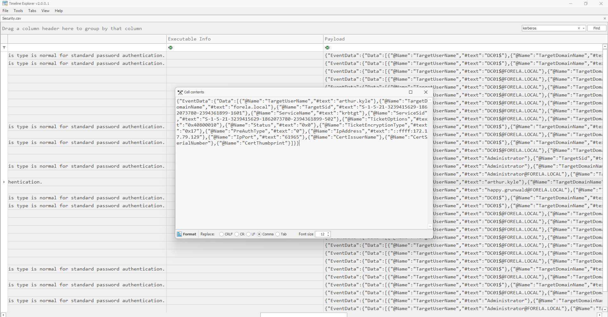This screenshot has height=317, width=608.
Task: Click the Executable Info column filter operator icon
Action: (170, 47)
